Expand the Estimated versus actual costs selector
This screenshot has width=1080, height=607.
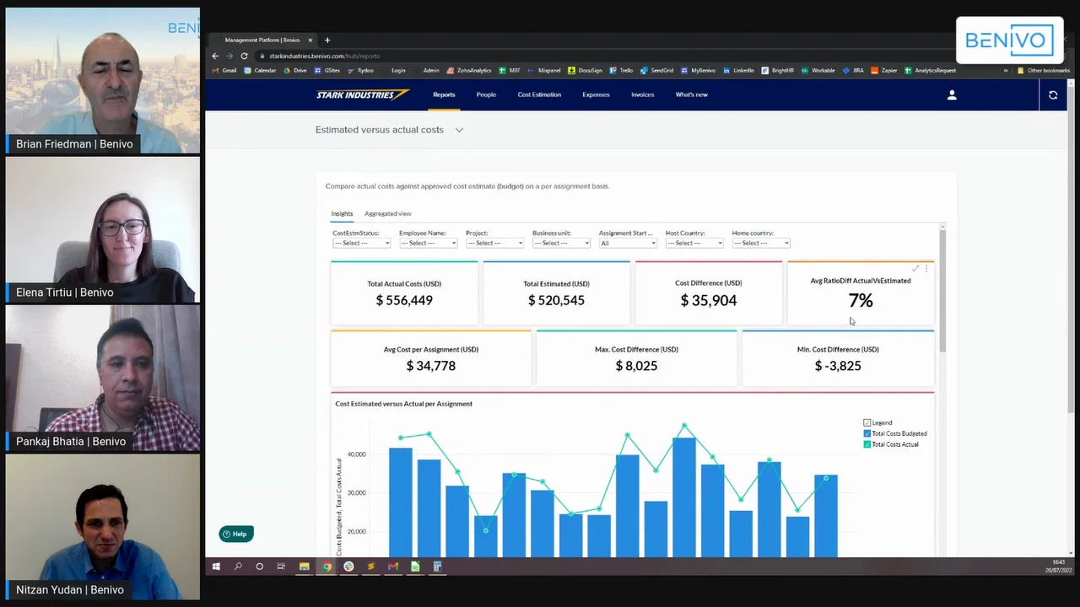point(459,130)
